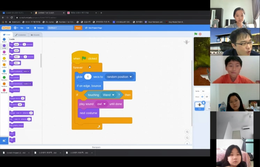This screenshot has height=167, width=260.
Task: Select the Variables block category
Action: pyautogui.click(x=4, y=85)
